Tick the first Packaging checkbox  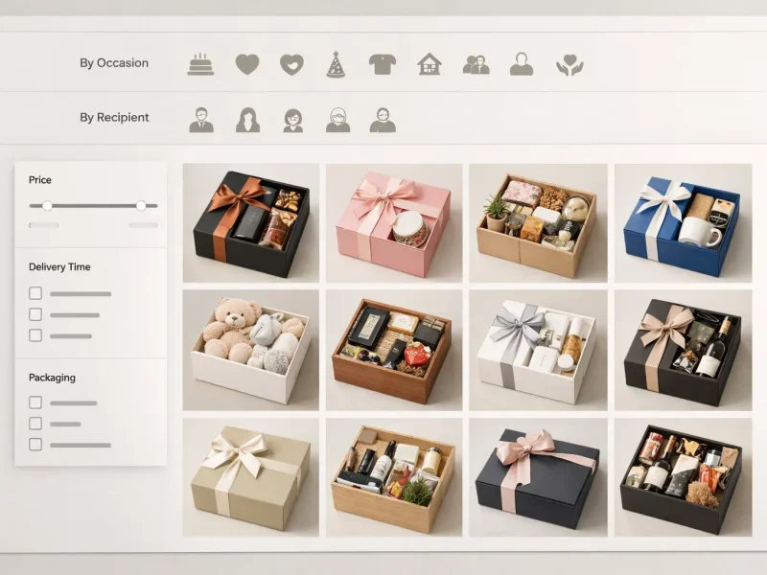click(x=35, y=402)
